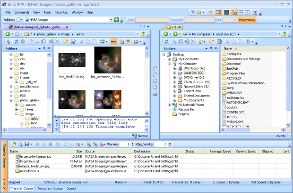This screenshot has width=293, height=193.
Task: Expand the photo_gallery folder node in remote tree
Action: click(x=11, y=100)
